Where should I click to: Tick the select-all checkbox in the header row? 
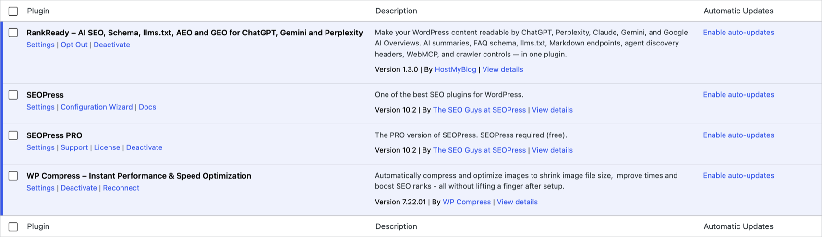click(x=13, y=11)
